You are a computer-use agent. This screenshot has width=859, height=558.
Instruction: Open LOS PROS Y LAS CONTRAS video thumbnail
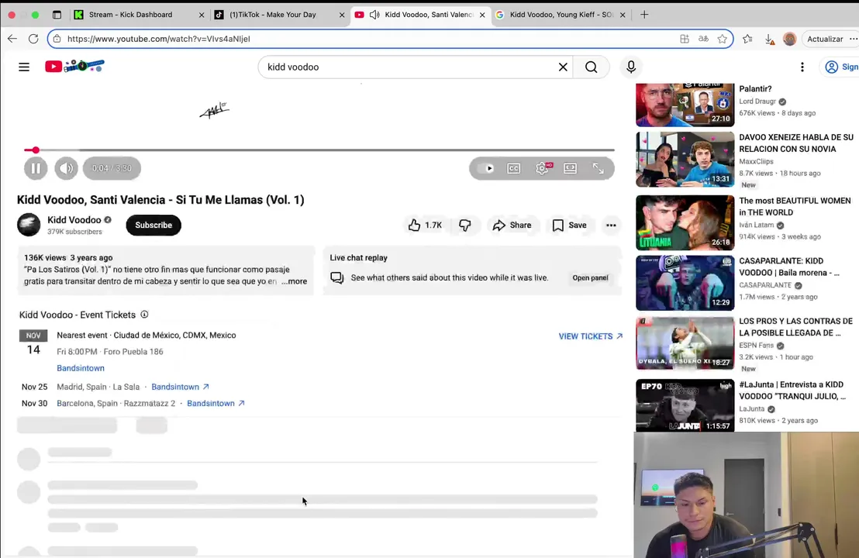685,343
